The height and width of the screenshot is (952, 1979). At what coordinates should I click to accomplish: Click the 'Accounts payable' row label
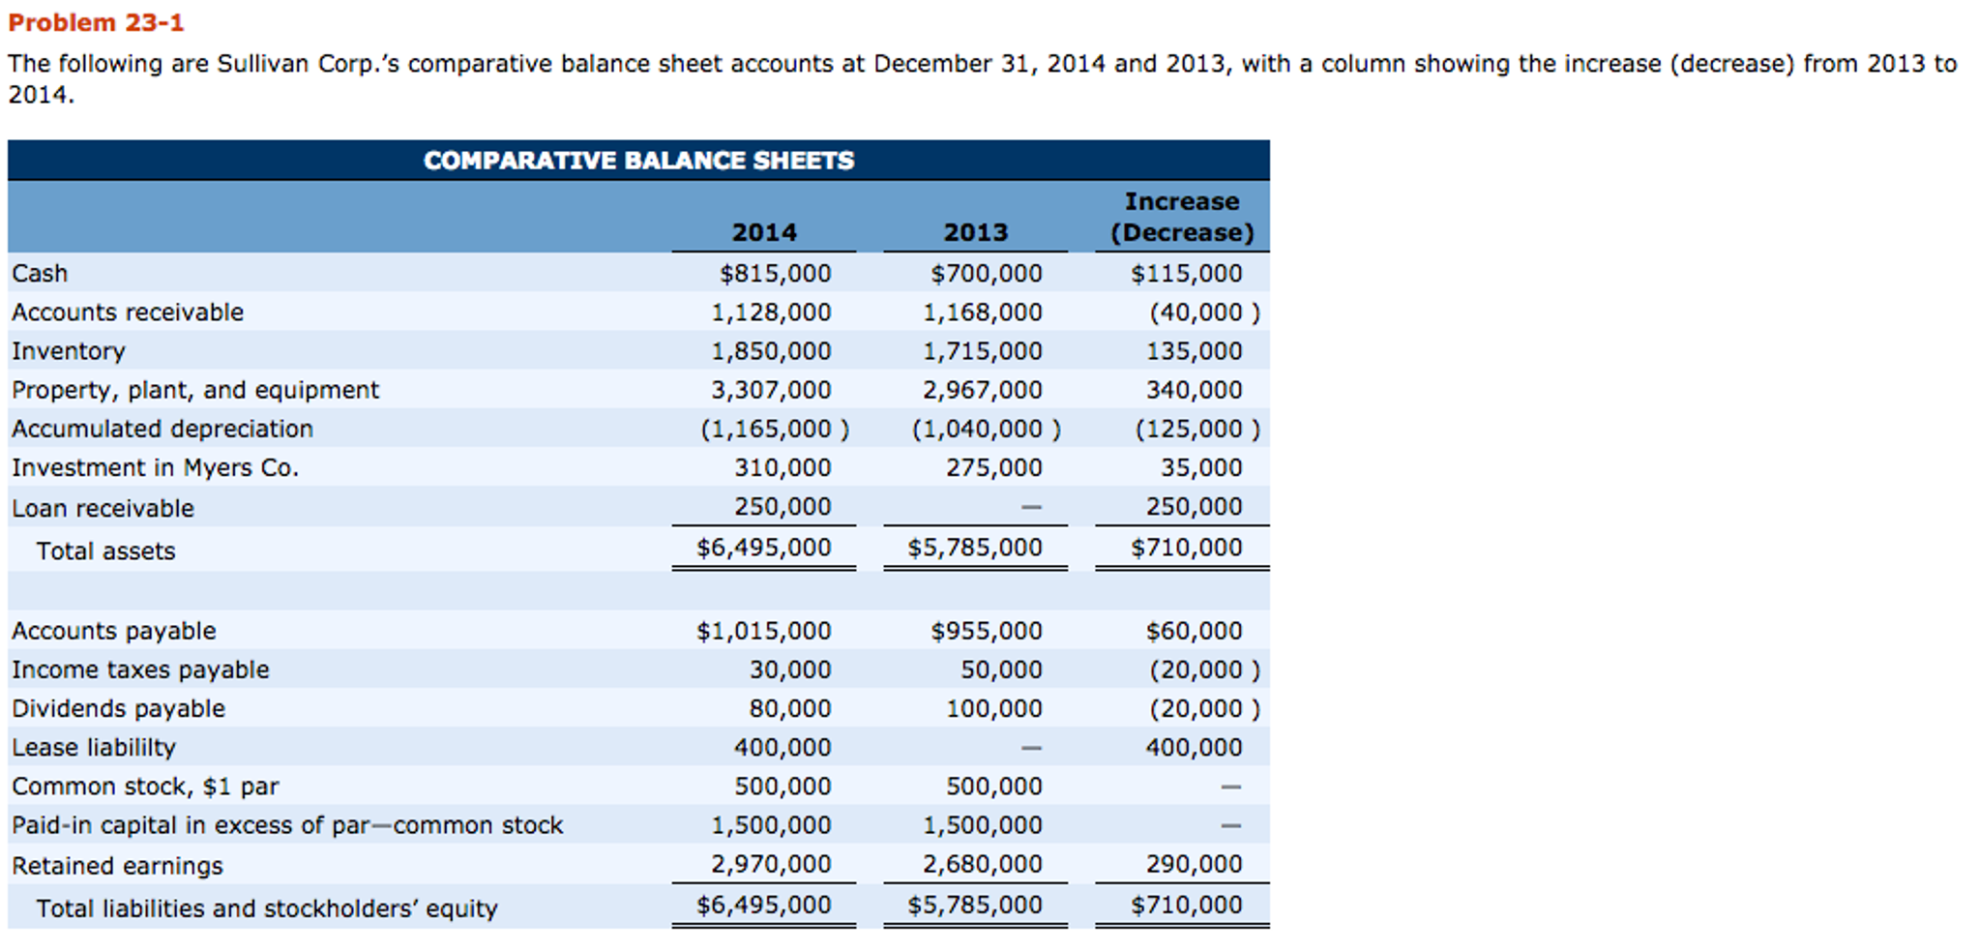tap(114, 632)
